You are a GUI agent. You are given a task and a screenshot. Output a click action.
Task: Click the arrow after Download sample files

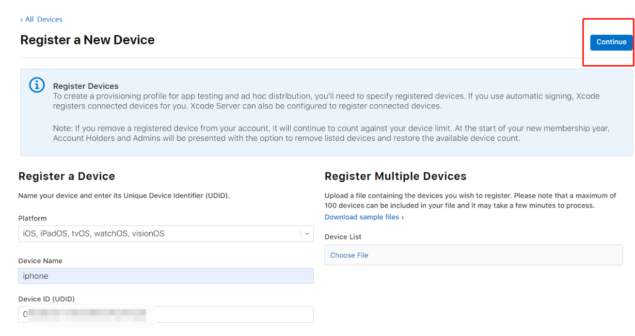coord(403,217)
